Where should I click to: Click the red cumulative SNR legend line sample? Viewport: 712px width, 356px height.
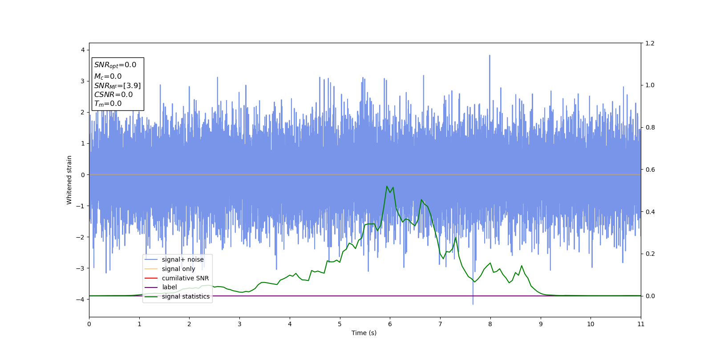pos(151,278)
